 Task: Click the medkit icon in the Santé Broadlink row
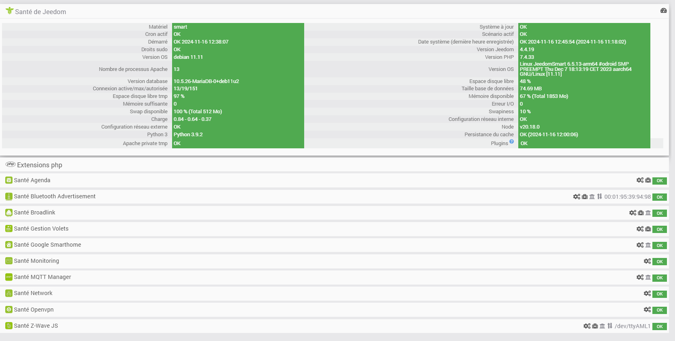(641, 212)
